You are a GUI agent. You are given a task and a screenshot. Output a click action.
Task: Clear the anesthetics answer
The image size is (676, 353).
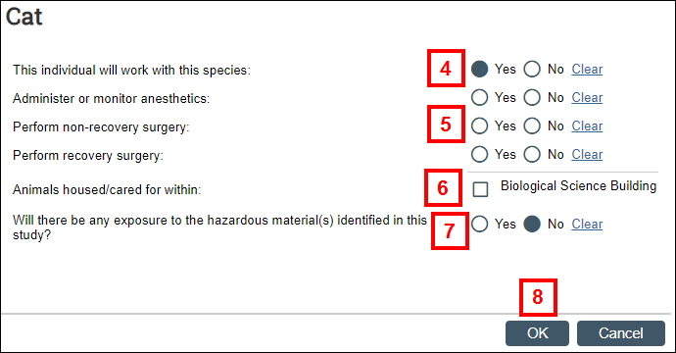587,97
